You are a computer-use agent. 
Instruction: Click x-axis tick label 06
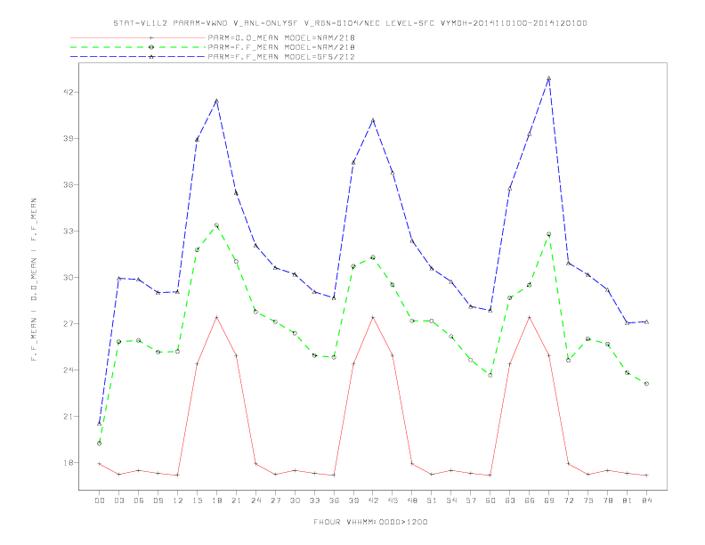pos(139,500)
